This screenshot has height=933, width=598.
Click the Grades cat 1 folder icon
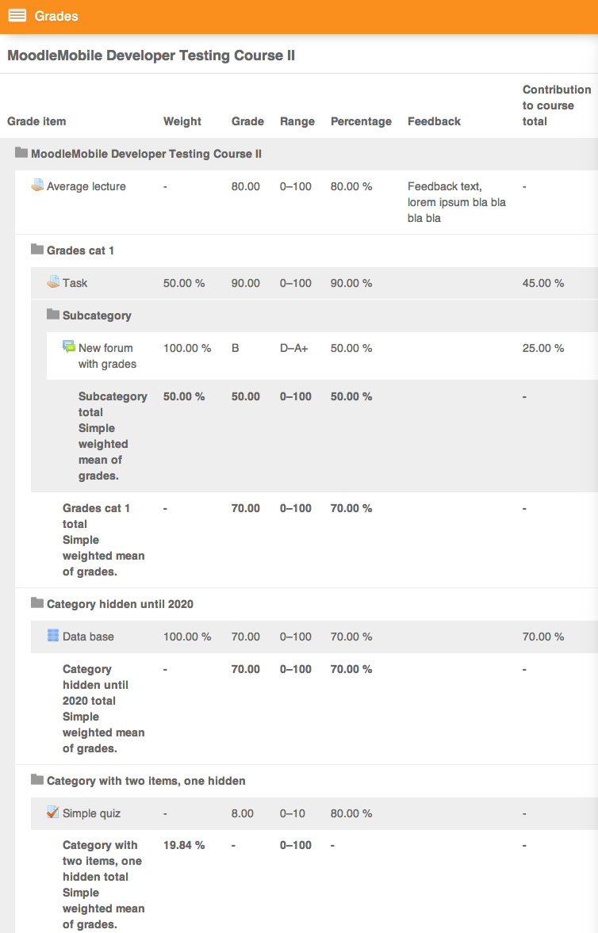coord(37,250)
